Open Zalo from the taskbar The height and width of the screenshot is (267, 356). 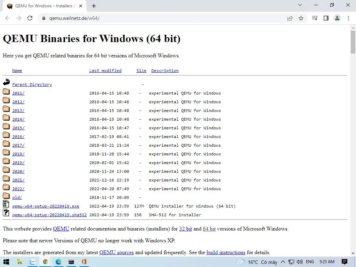(x=33, y=262)
